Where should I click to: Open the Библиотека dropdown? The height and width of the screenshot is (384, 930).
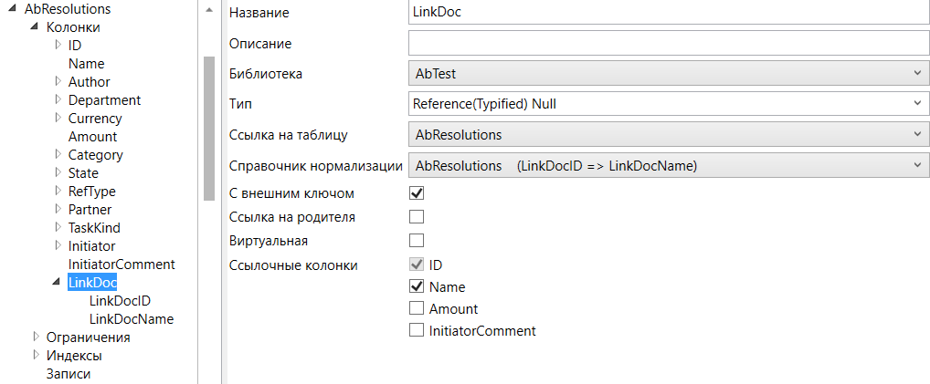click(667, 74)
